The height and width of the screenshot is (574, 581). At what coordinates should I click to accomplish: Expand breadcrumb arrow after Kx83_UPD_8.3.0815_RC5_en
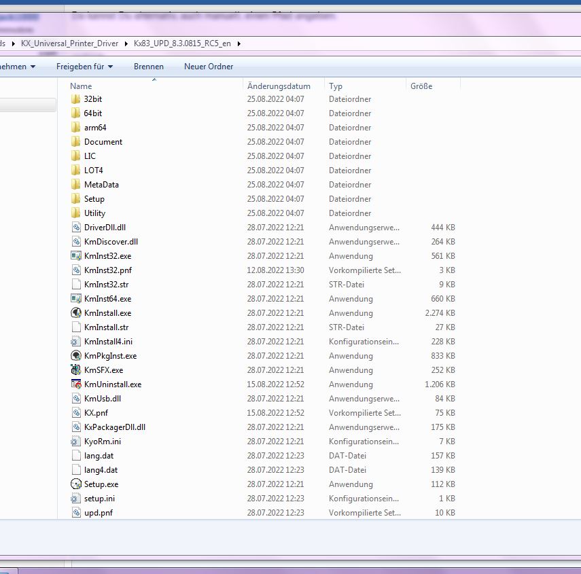[239, 43]
